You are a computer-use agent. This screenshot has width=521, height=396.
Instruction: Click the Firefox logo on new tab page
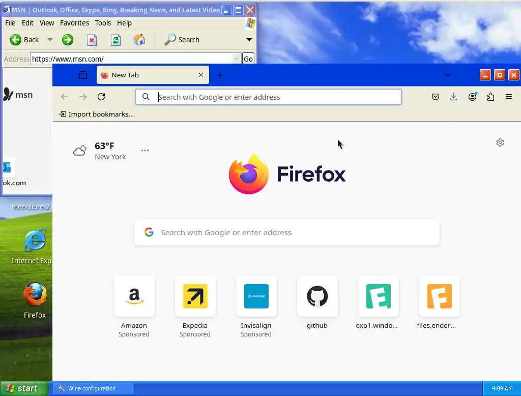click(x=248, y=174)
